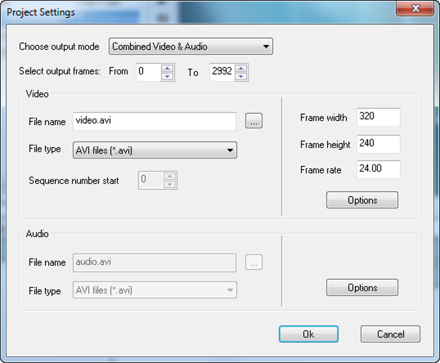This screenshot has height=363, width=440.
Task: Click the audio file name field
Action: pyautogui.click(x=154, y=262)
